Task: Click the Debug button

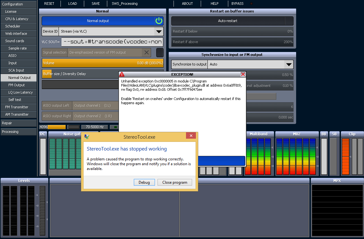Action: coord(144,182)
